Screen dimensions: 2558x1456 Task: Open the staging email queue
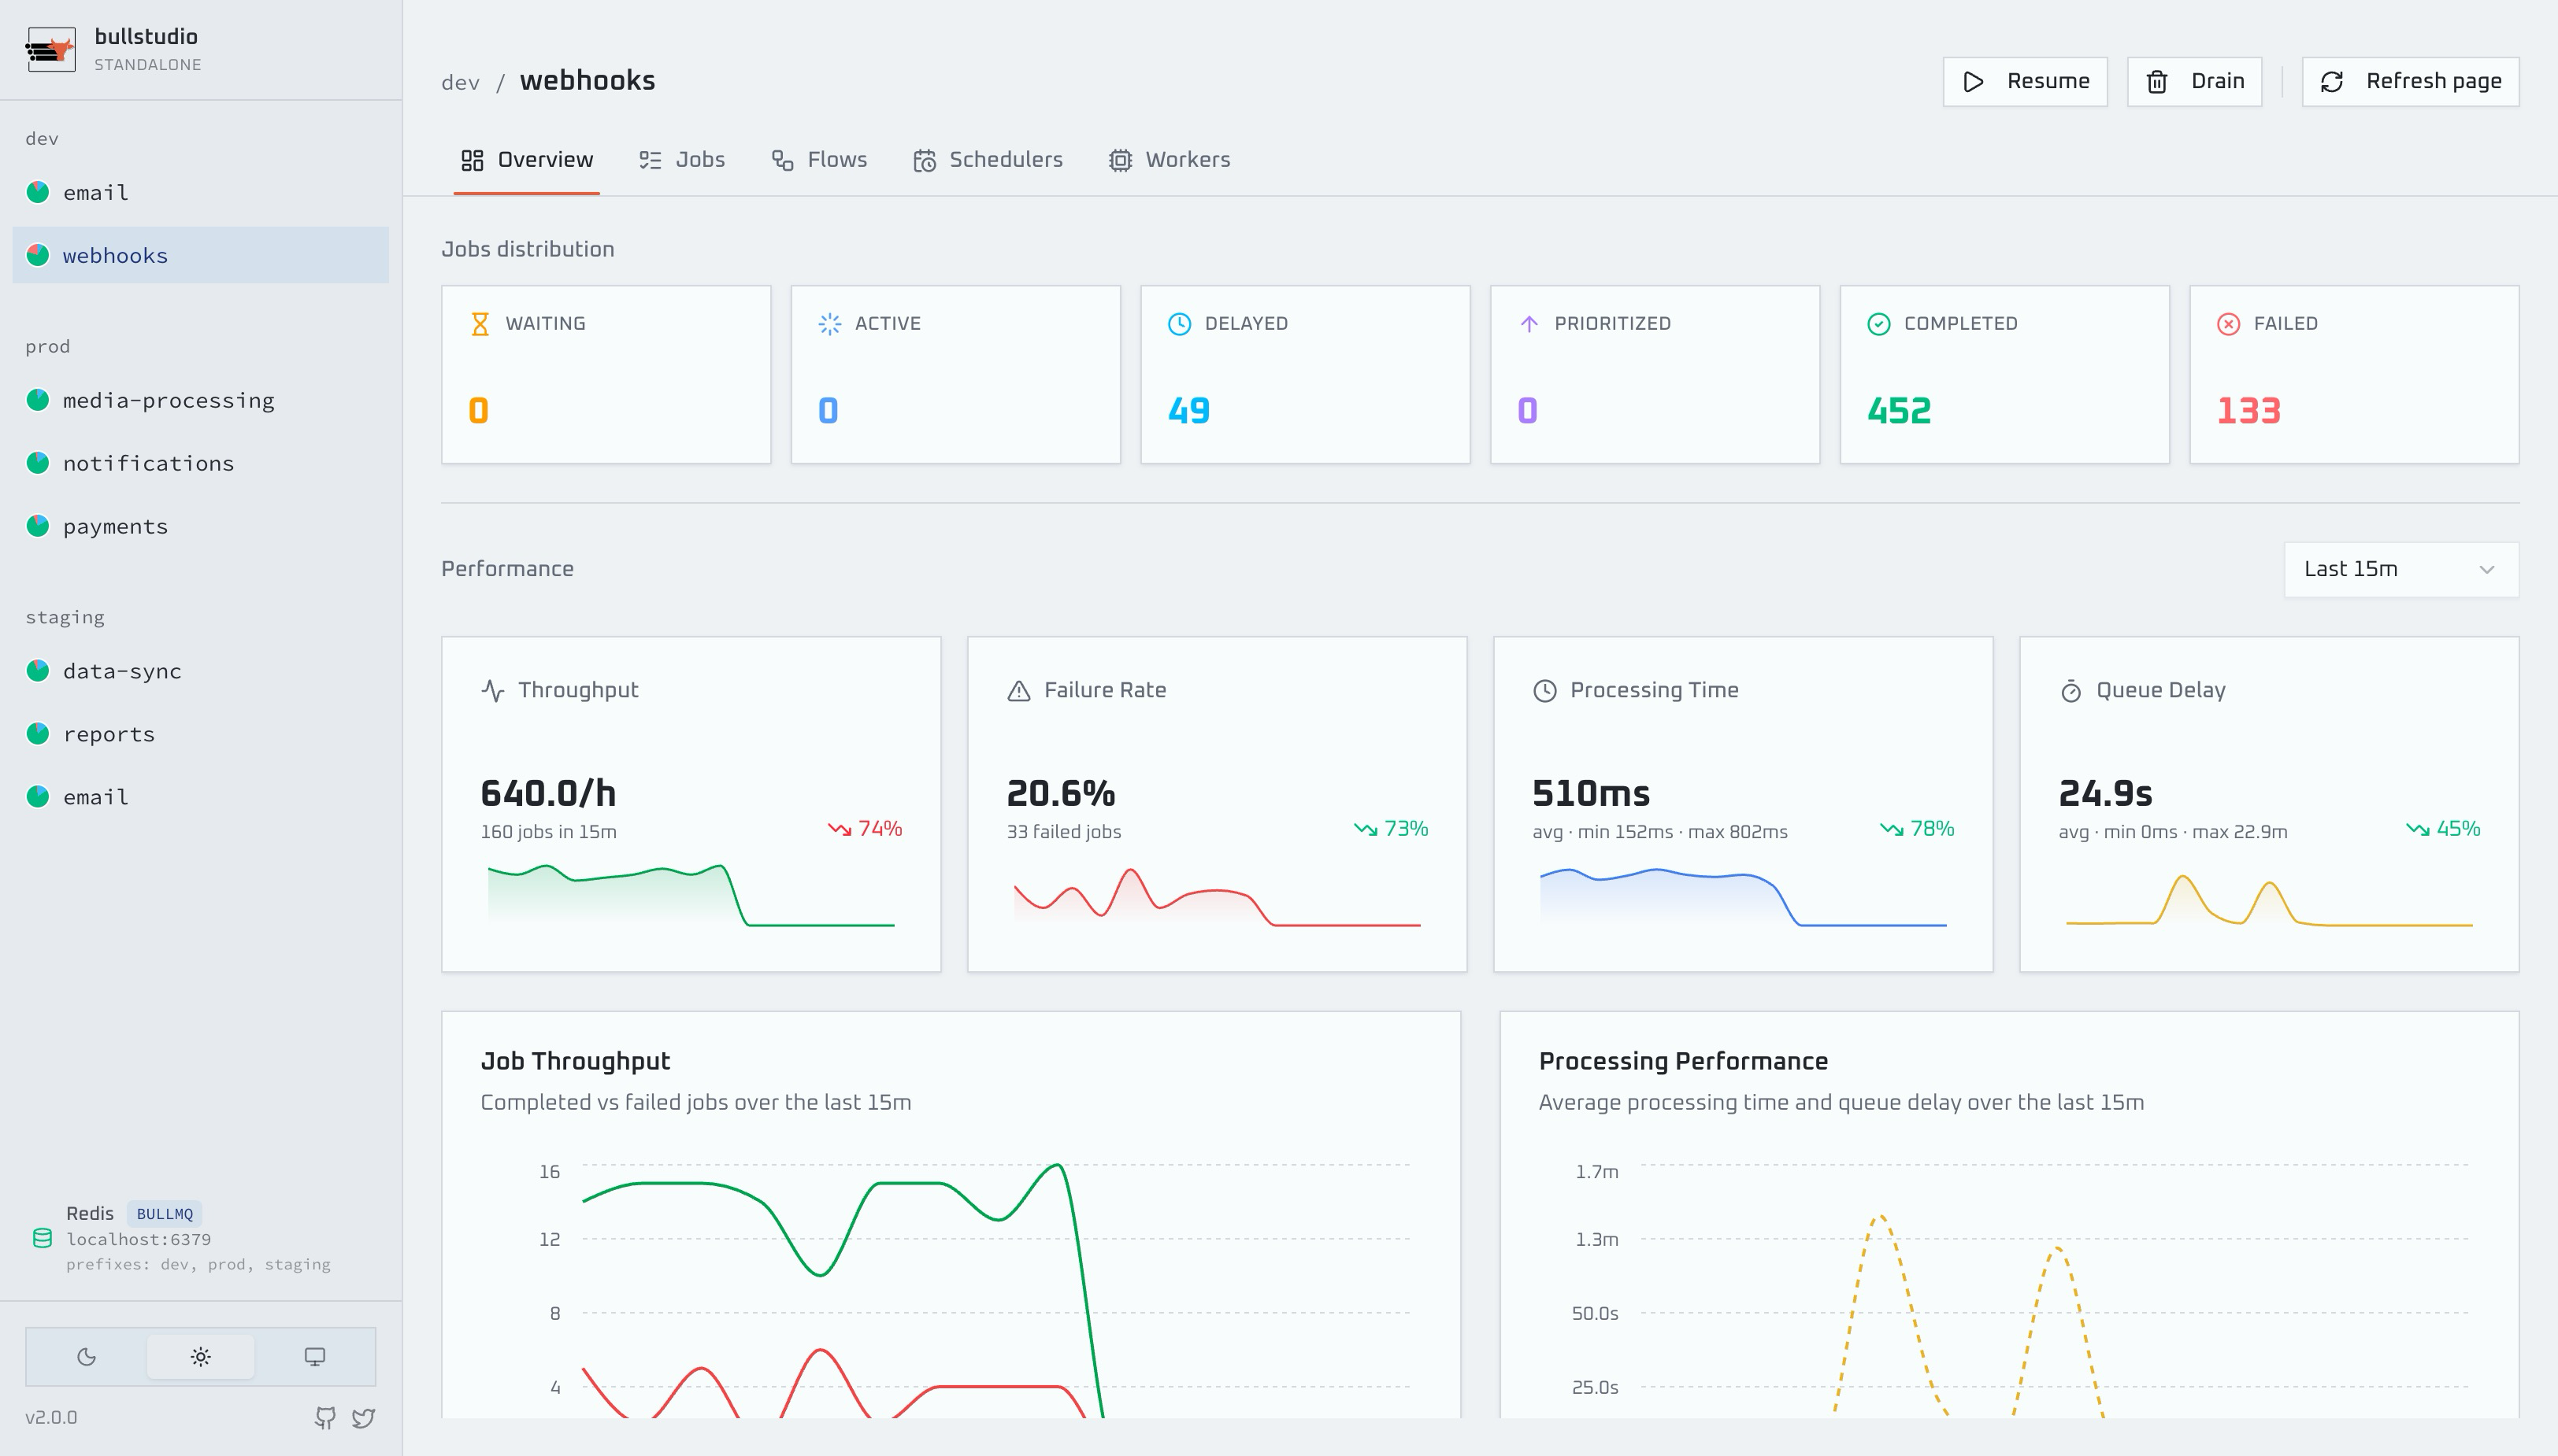200,797
